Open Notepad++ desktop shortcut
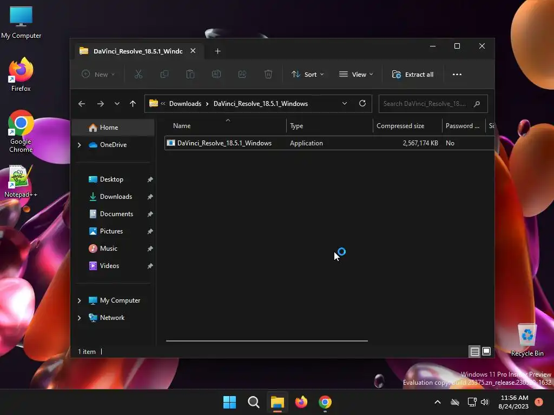Image resolution: width=554 pixels, height=415 pixels. coord(21,182)
